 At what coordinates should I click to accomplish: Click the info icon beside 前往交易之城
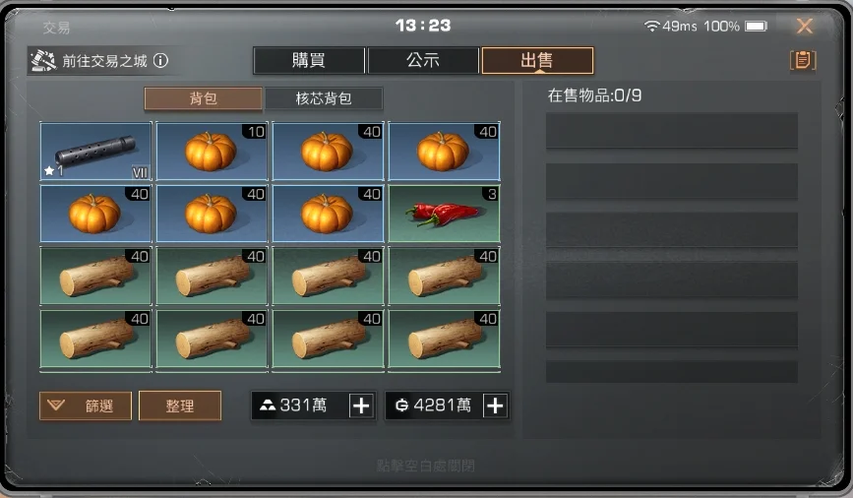[x=160, y=60]
